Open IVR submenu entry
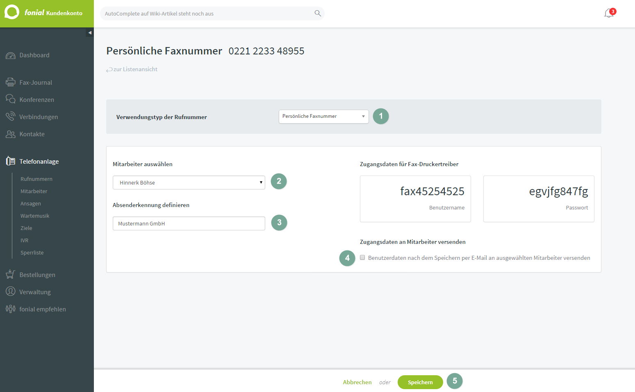The image size is (635, 392). pos(25,240)
